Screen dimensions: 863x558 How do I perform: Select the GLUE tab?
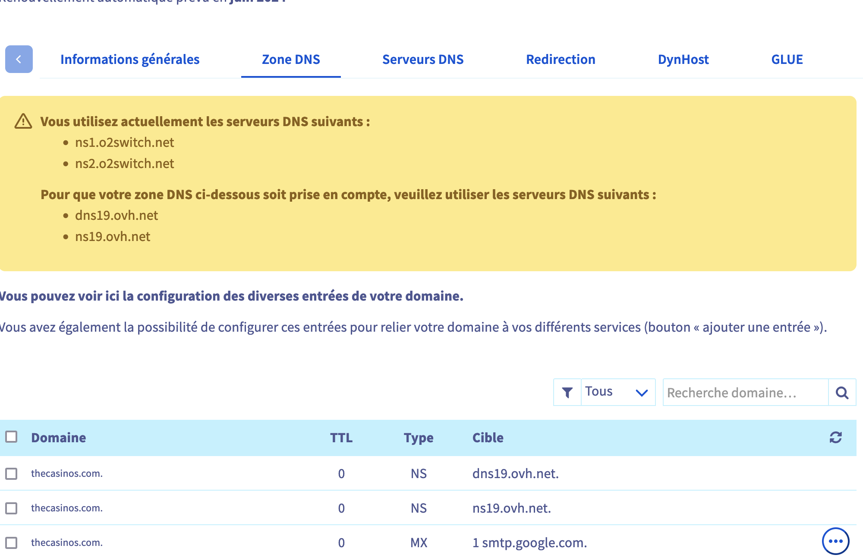[x=787, y=59]
